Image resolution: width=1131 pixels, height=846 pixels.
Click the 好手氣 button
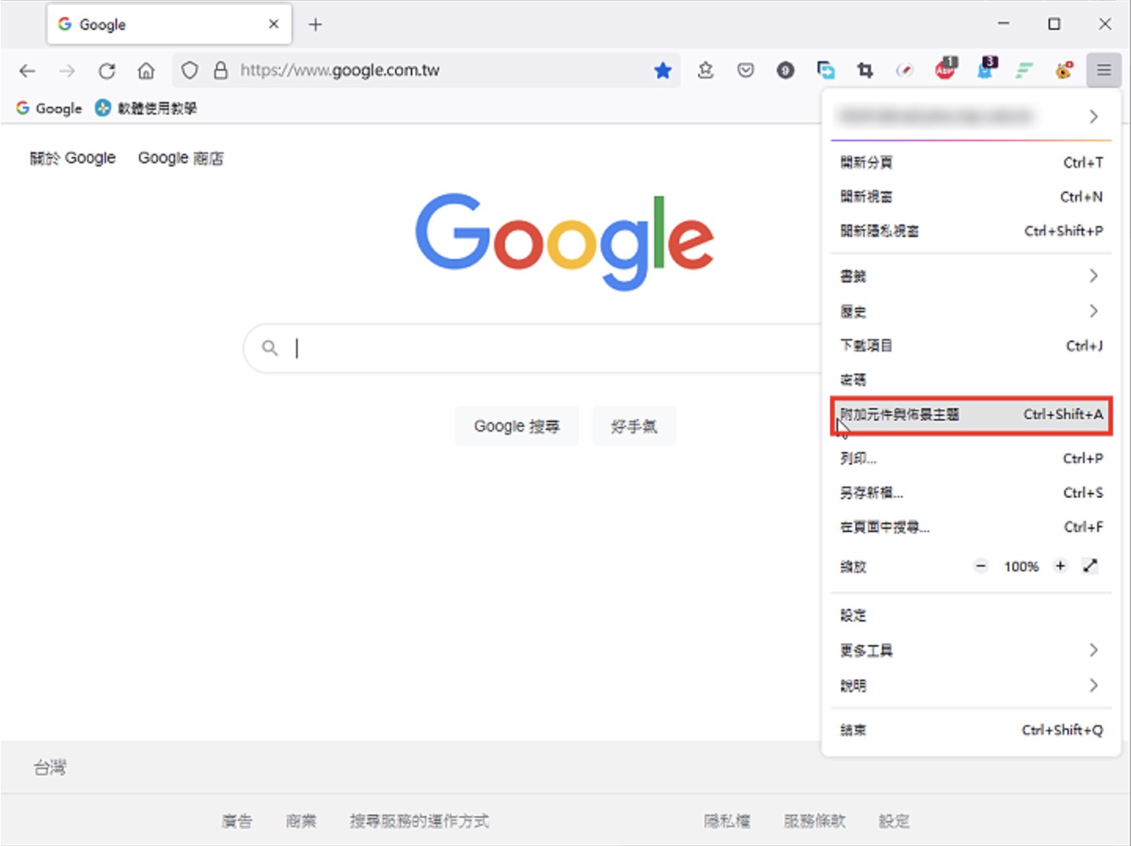click(634, 426)
